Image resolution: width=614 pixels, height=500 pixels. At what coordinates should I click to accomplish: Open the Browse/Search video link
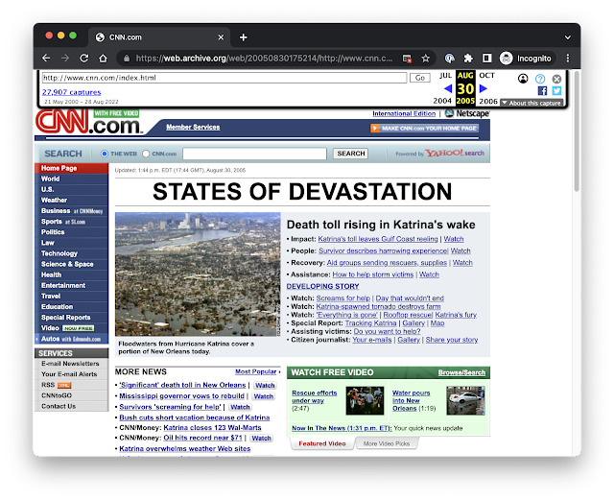(461, 372)
